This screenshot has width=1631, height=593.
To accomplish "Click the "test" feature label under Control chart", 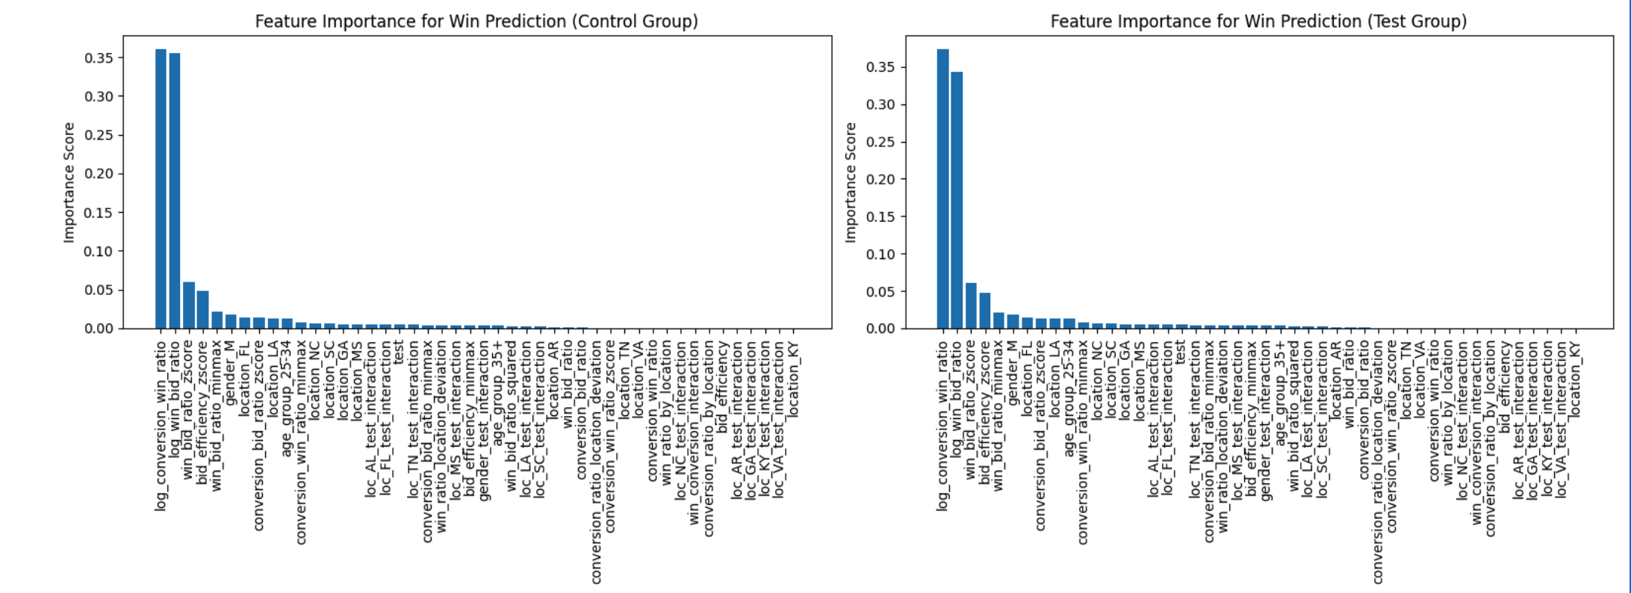I will [x=399, y=352].
